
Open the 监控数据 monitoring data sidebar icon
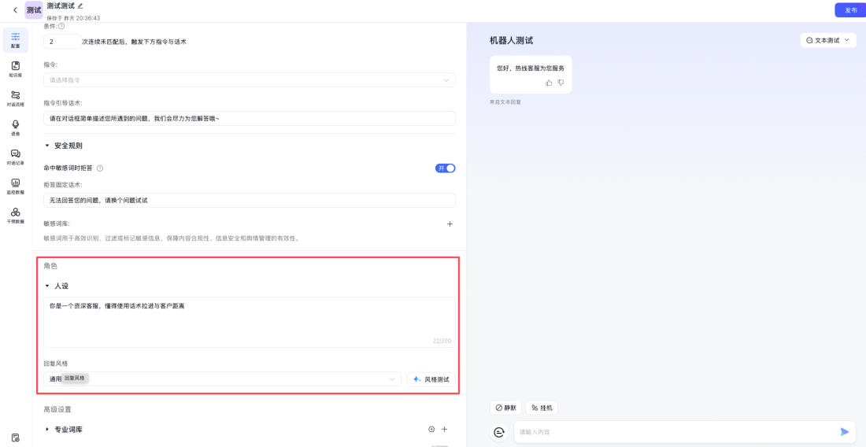click(16, 186)
